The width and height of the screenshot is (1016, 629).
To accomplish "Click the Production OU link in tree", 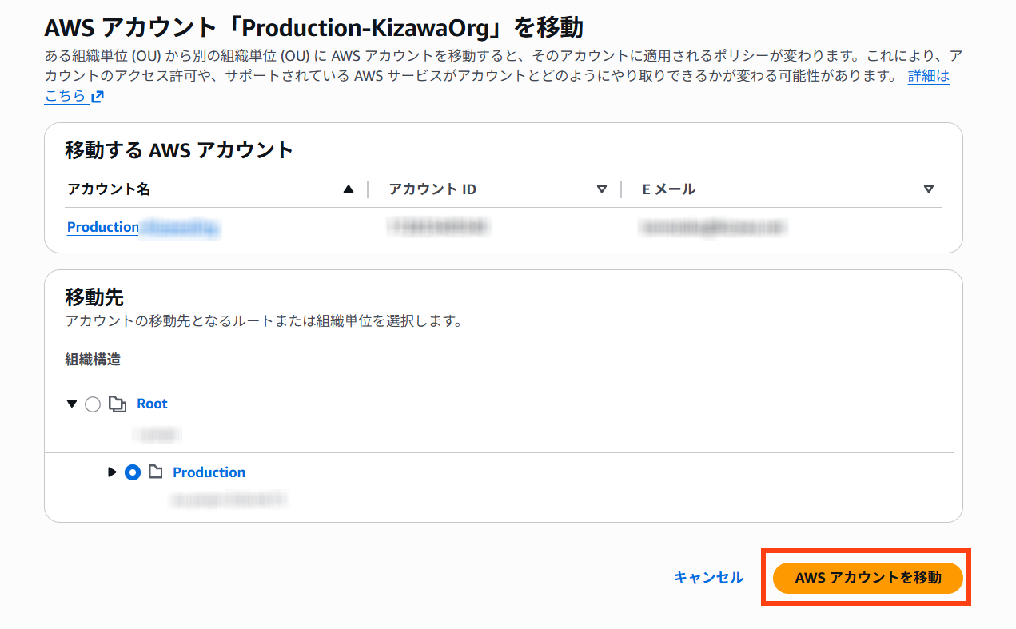I will pyautogui.click(x=209, y=472).
